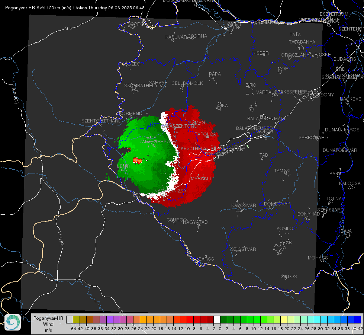The height and width of the screenshot is (335, 364).
Task: Click the LENTI city label
Action: (x=123, y=166)
